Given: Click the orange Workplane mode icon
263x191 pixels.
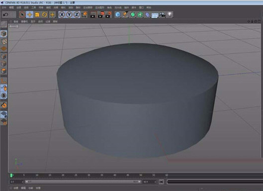Looking at the screenshot, I should tap(3, 49).
